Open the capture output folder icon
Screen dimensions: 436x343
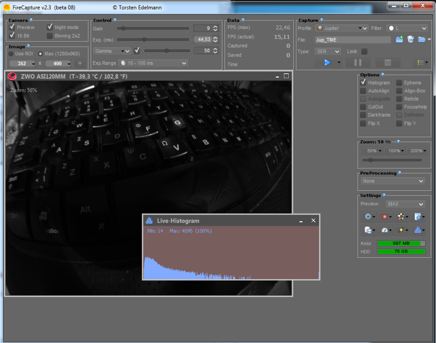pos(421,39)
